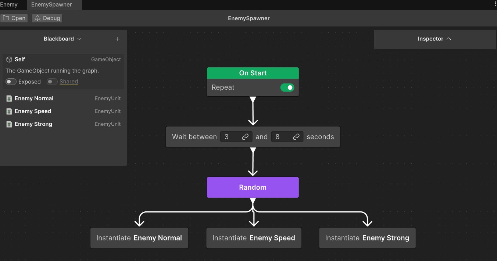Click the Blackboard panel title

pos(59,39)
